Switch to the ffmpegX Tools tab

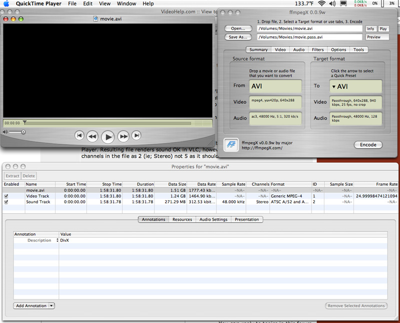click(x=358, y=49)
